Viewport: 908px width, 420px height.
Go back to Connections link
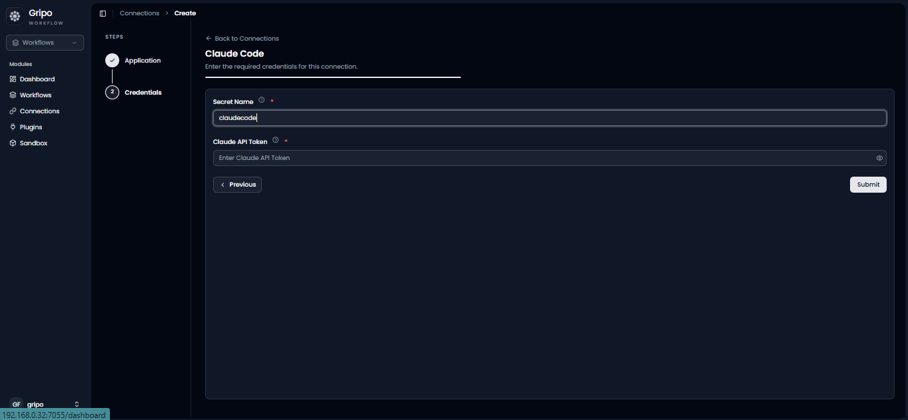coord(242,39)
